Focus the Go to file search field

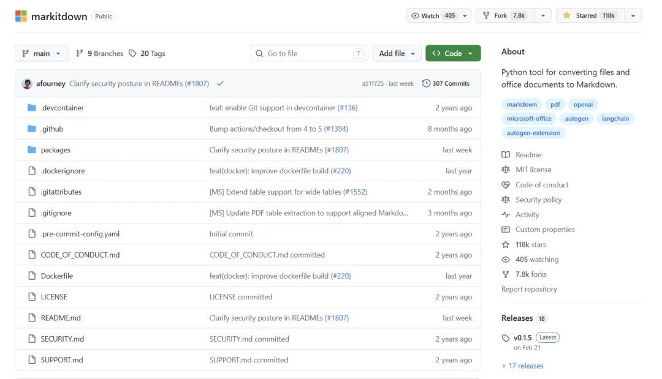(x=310, y=53)
